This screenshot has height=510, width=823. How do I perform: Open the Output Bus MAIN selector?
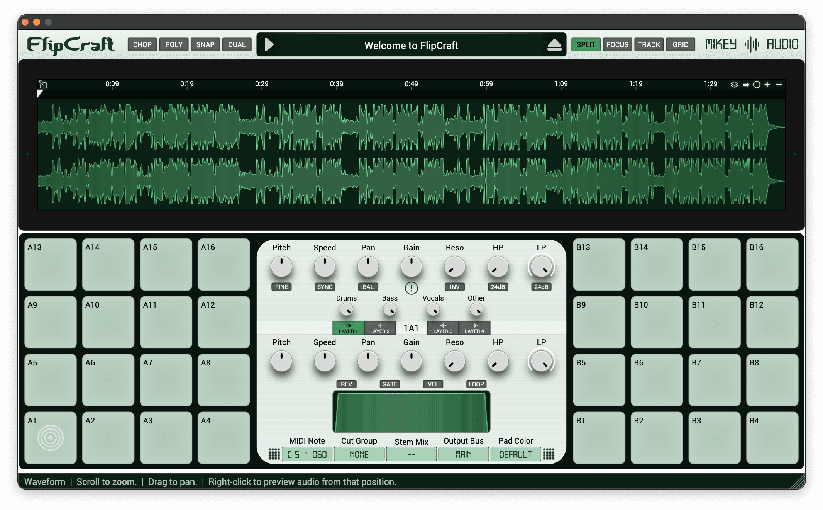(463, 454)
